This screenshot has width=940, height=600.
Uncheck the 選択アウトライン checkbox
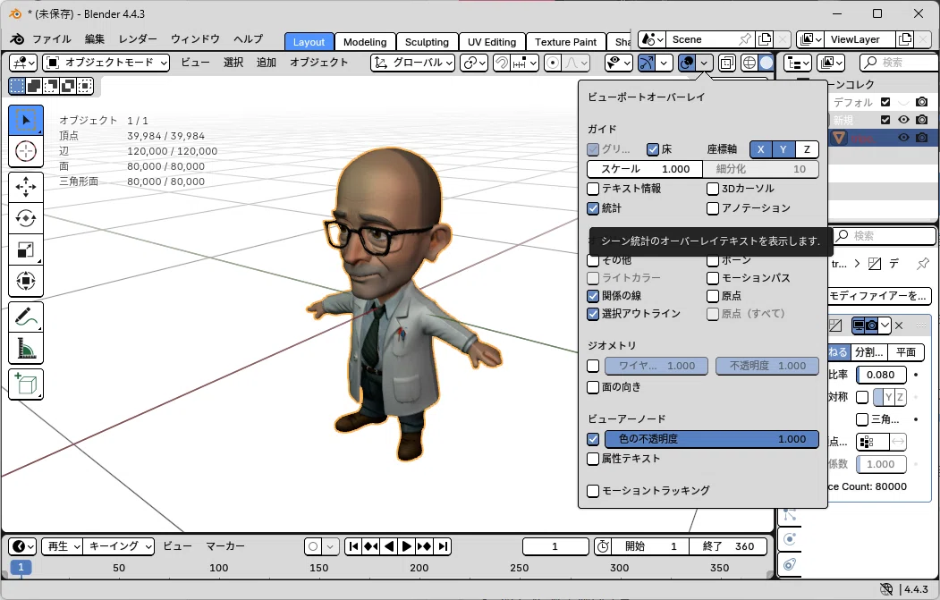coord(593,314)
